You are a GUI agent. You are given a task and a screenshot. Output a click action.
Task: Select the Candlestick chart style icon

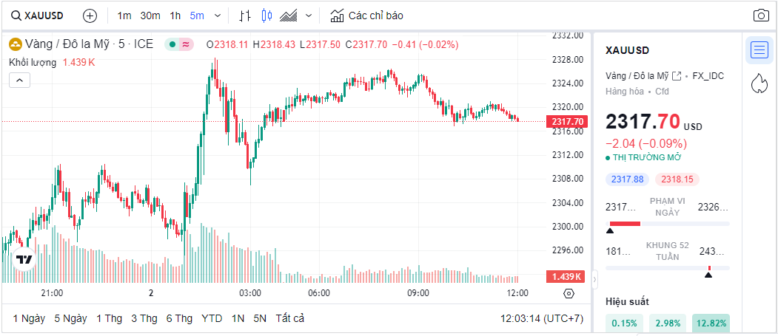pyautogui.click(x=267, y=16)
